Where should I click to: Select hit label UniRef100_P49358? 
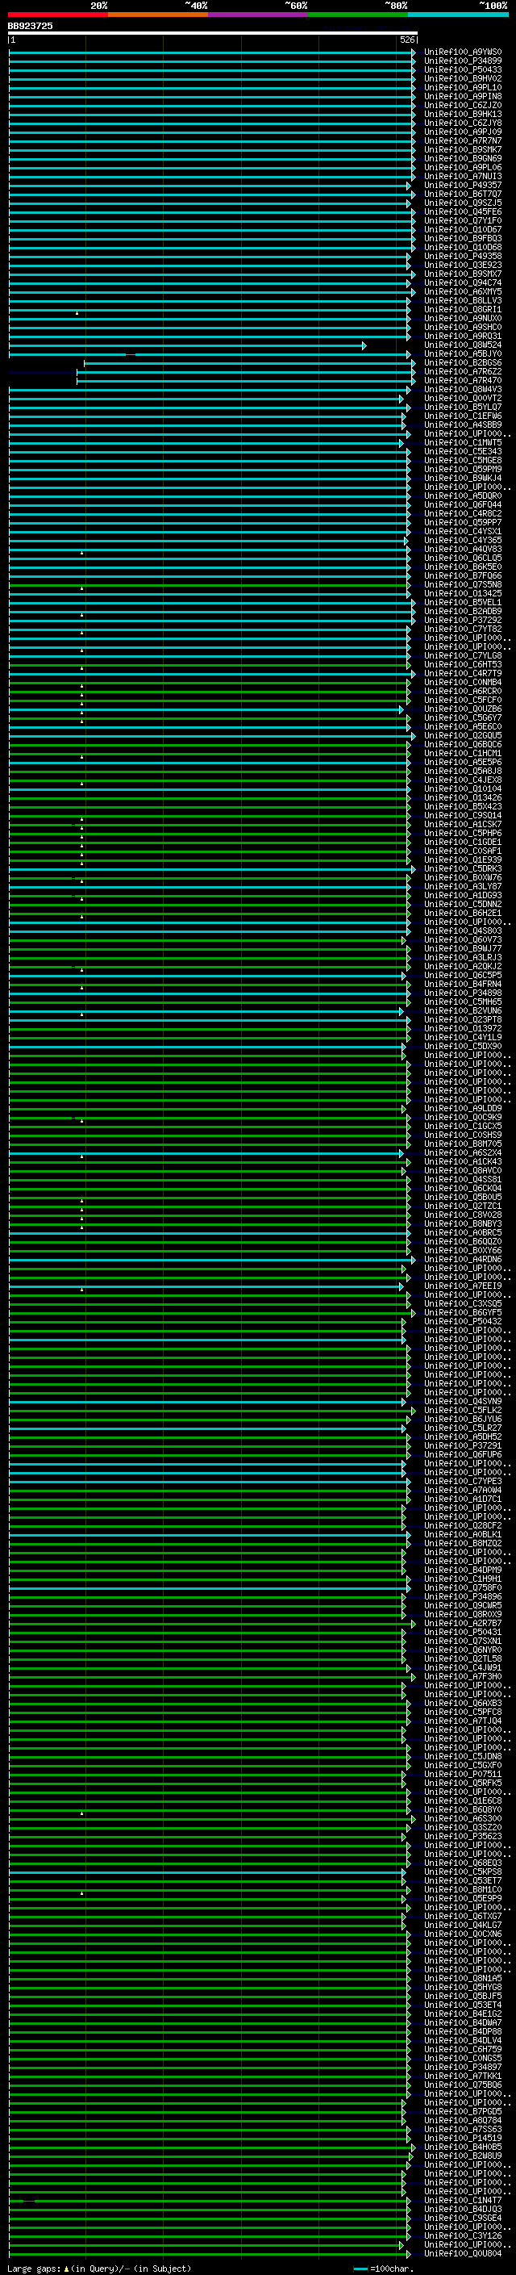click(x=463, y=256)
